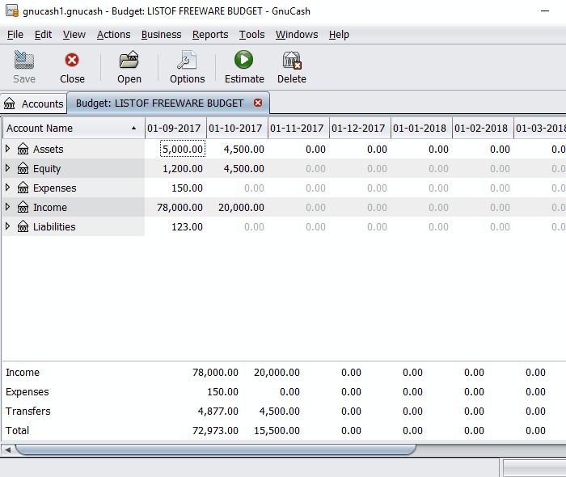Click the 01-01-2018 column header
This screenshot has height=477, width=566.
[x=421, y=128]
